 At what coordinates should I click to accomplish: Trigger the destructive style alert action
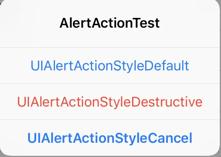click(110, 102)
